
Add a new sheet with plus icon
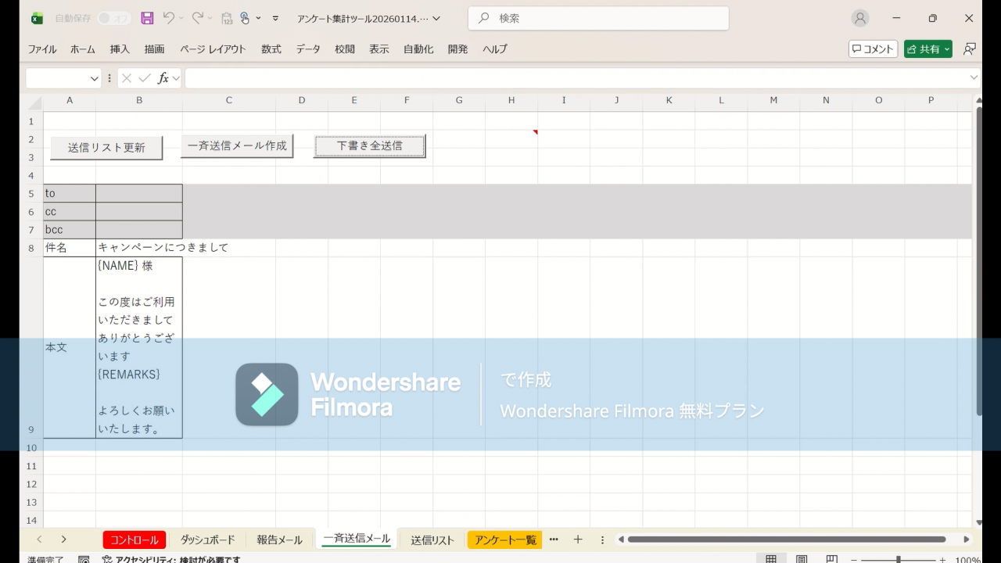point(578,540)
